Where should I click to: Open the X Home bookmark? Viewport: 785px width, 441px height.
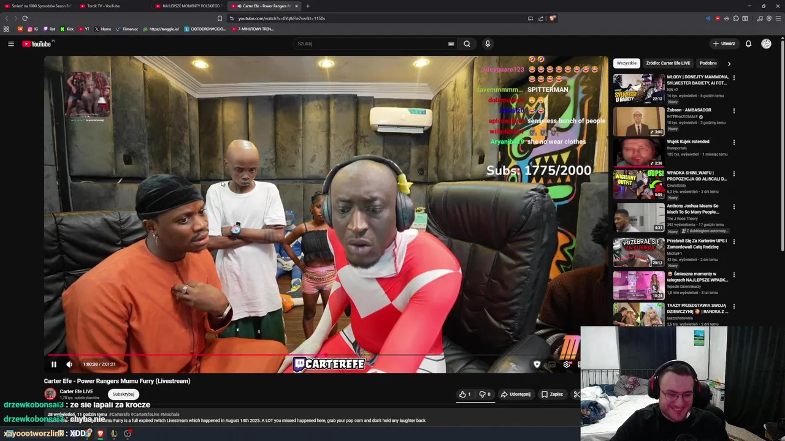coord(103,29)
